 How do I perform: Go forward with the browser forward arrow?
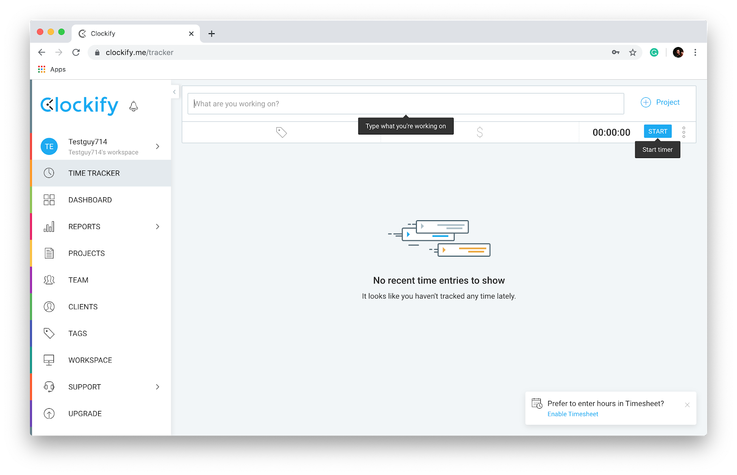pos(59,53)
